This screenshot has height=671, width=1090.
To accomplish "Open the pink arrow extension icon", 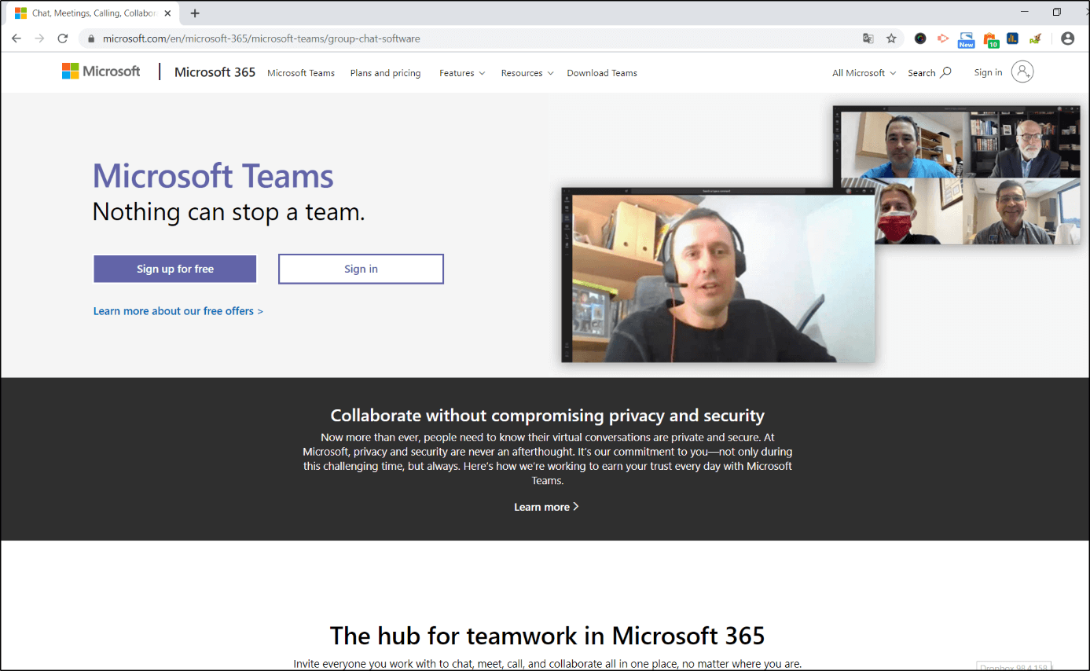I will pos(943,38).
